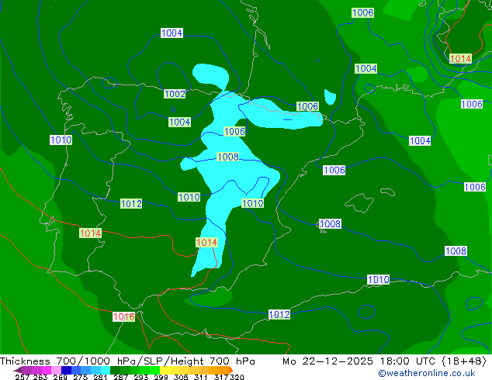Click the legend value 305
The image size is (492, 380).
180,377
